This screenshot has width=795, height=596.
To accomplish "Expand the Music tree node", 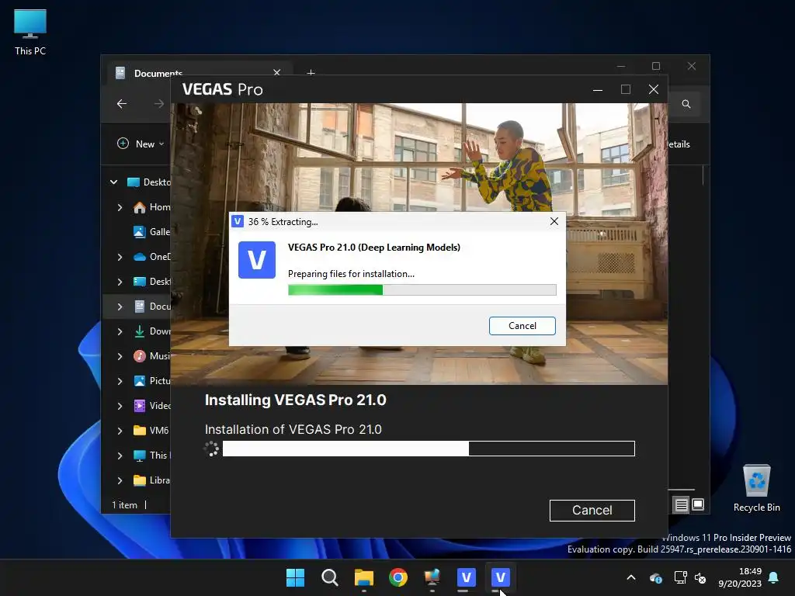I will pos(120,355).
